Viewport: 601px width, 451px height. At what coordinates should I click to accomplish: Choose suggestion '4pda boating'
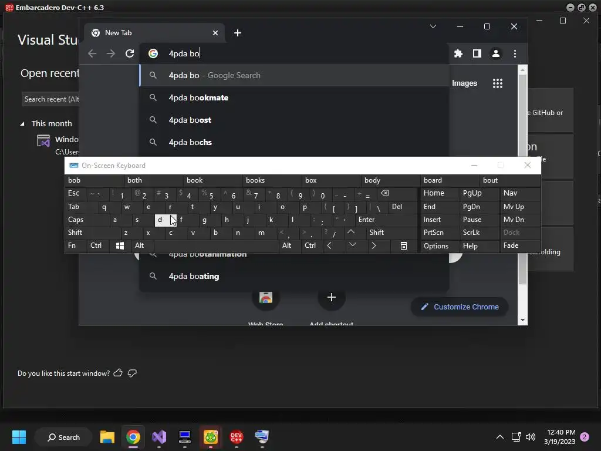[x=294, y=276]
